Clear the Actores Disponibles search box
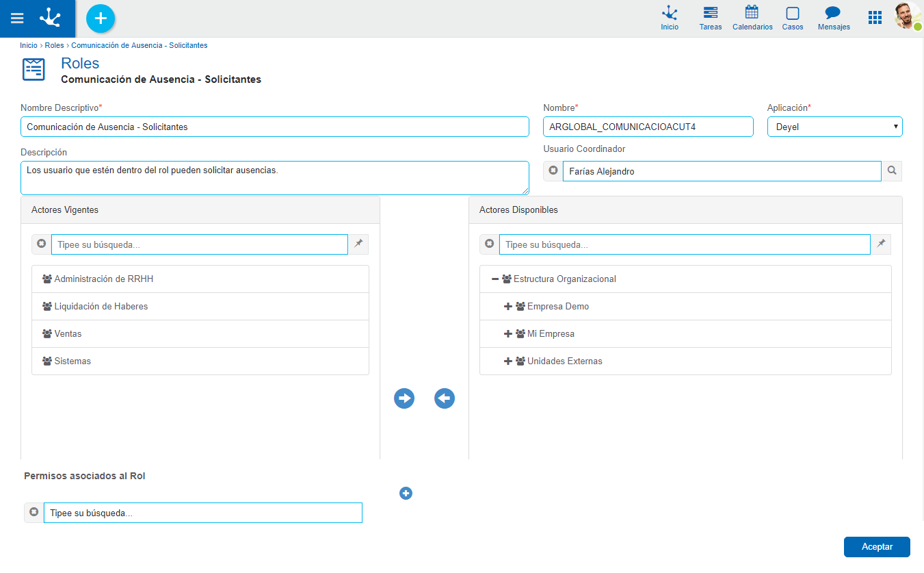Screen dimensions: 924x573 (x=490, y=244)
